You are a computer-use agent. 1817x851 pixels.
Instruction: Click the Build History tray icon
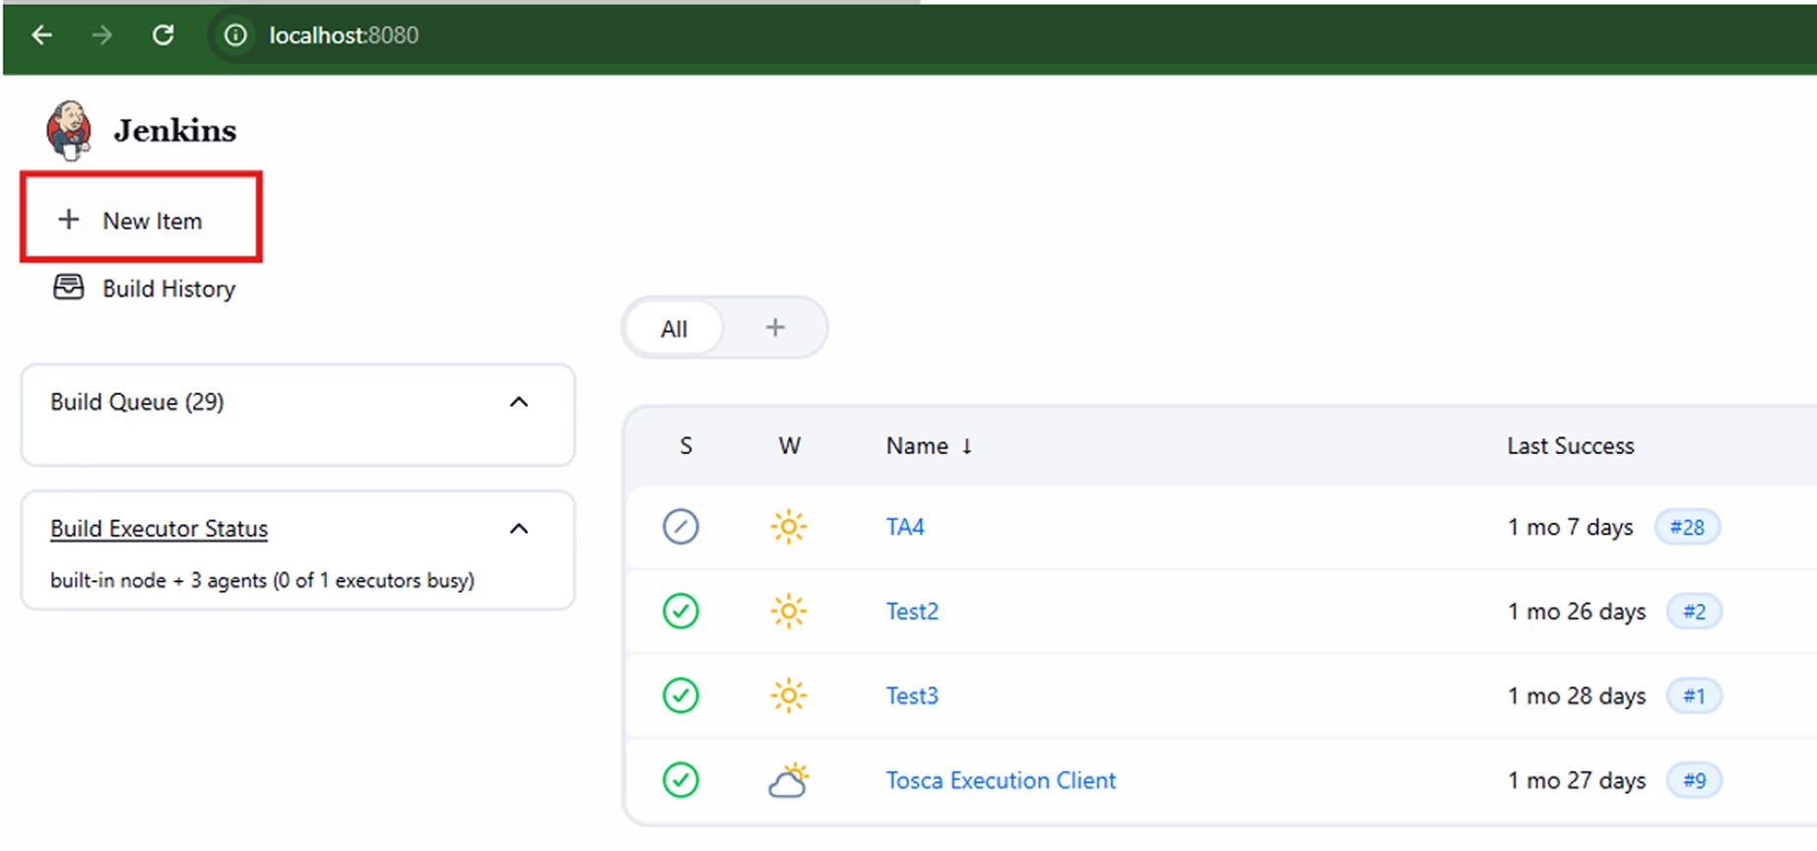(68, 287)
